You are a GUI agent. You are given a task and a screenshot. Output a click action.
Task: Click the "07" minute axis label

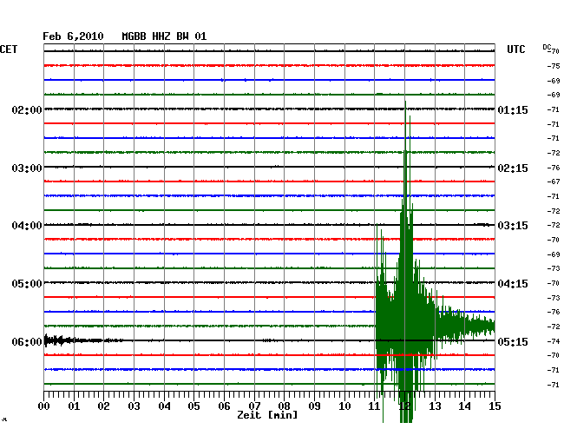pos(254,406)
